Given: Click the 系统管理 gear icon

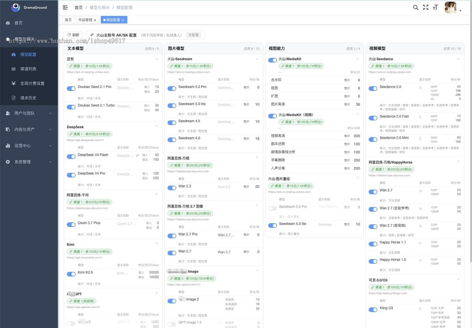Looking at the screenshot, I should 8,162.
